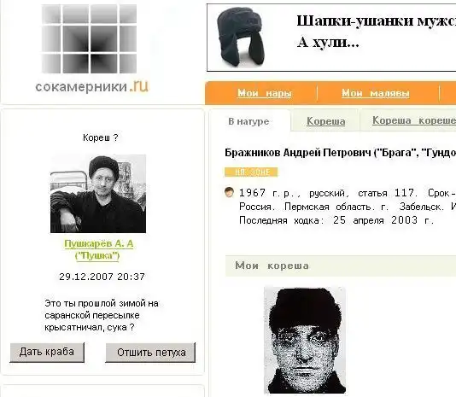Viewport: 456px width, 397px height.
Task: Click the сокамерники.ru site name text
Action: tap(92, 86)
